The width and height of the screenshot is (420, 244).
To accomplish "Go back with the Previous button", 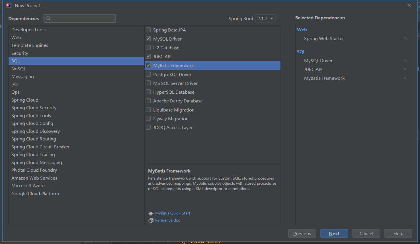I will pyautogui.click(x=302, y=234).
